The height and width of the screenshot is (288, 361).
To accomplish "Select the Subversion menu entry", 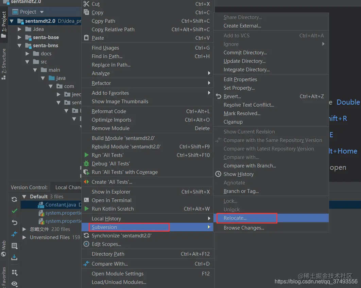I will point(148,227).
